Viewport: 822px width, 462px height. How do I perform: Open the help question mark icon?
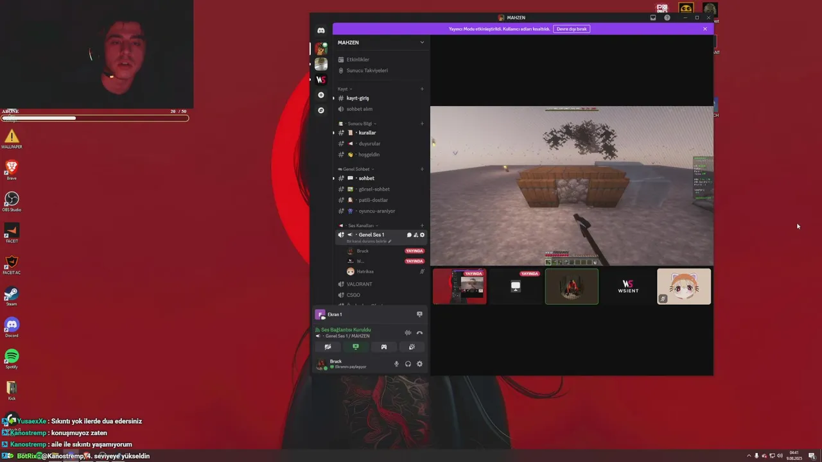(x=667, y=18)
